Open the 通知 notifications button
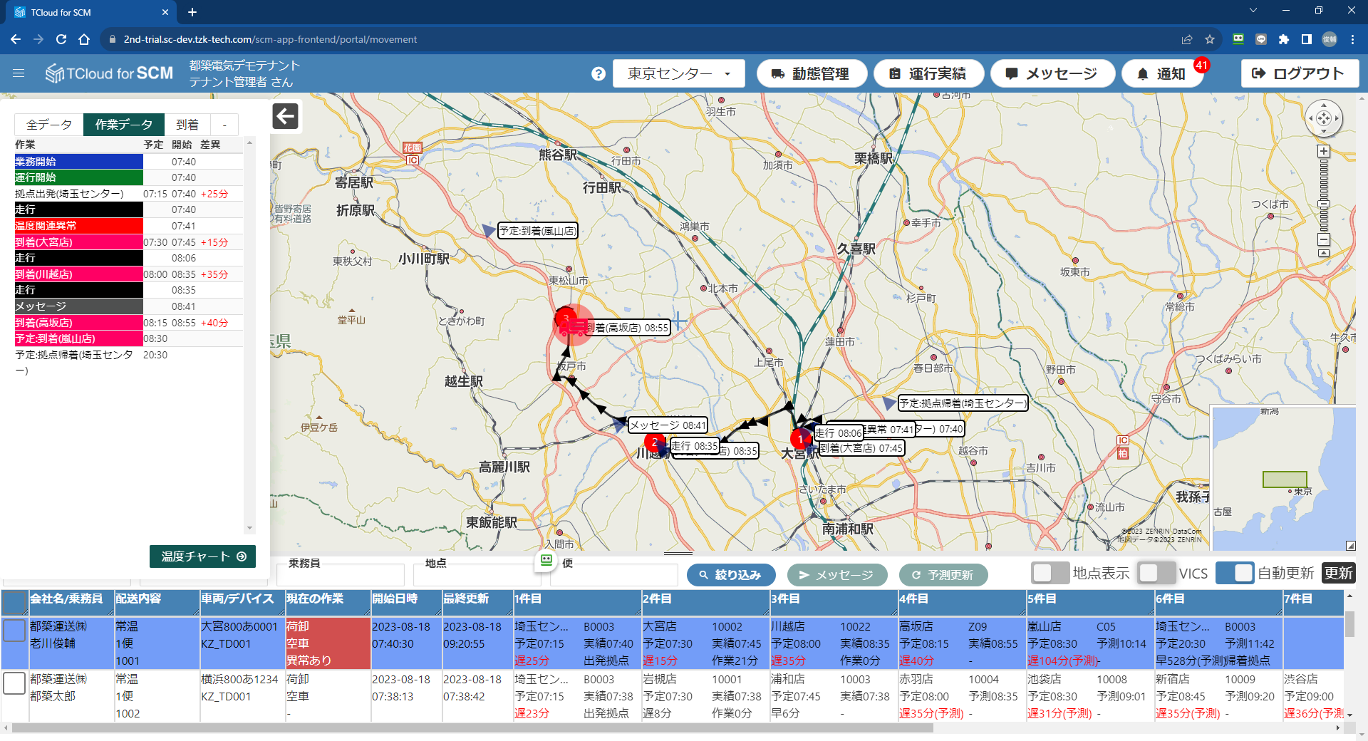This screenshot has width=1368, height=741. pos(1162,73)
